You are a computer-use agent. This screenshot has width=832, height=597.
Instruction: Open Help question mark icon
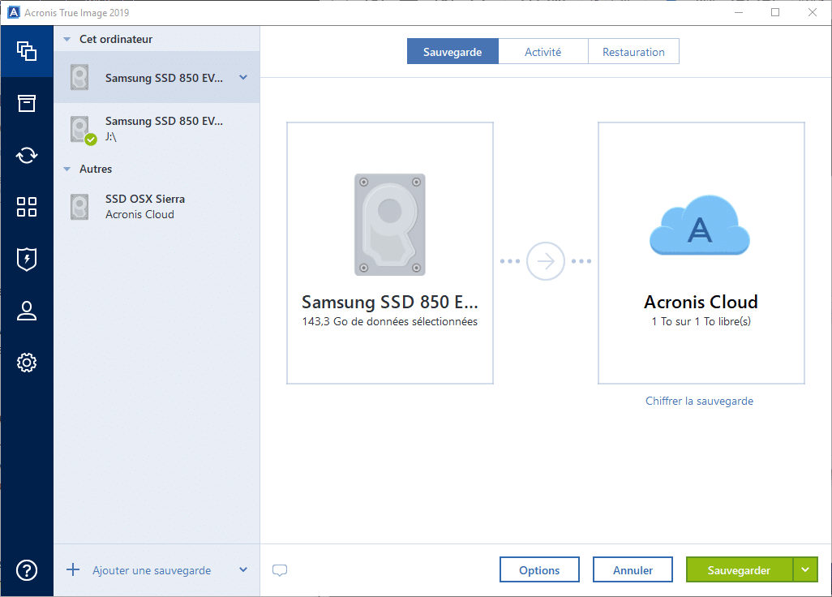[x=27, y=570]
